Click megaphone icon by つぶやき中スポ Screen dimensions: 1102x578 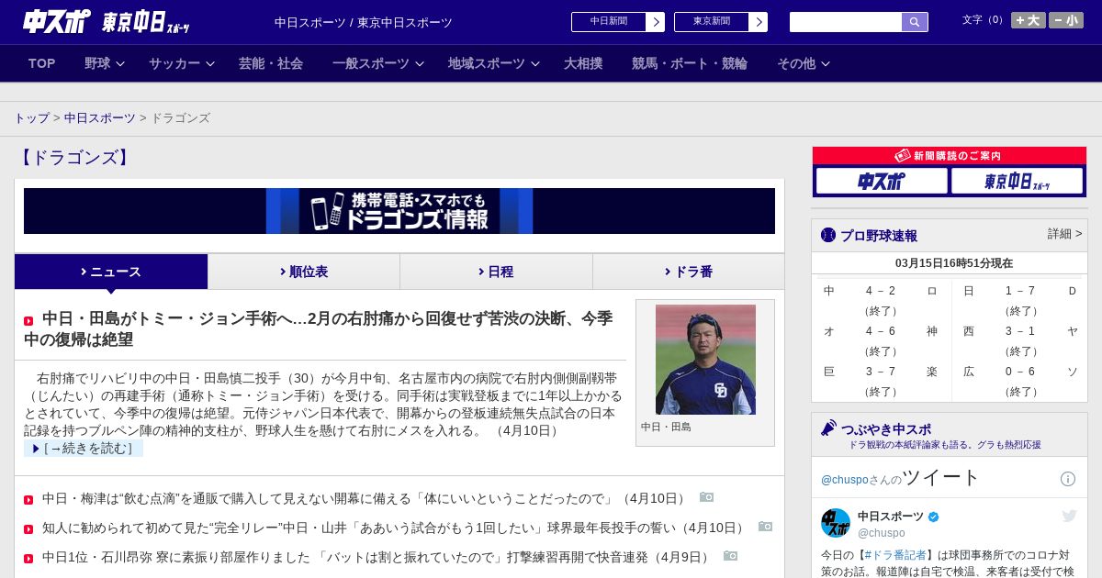[828, 428]
